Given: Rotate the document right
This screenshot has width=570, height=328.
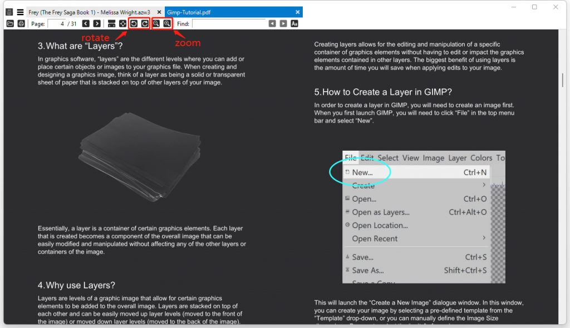Looking at the screenshot, I should pyautogui.click(x=145, y=24).
